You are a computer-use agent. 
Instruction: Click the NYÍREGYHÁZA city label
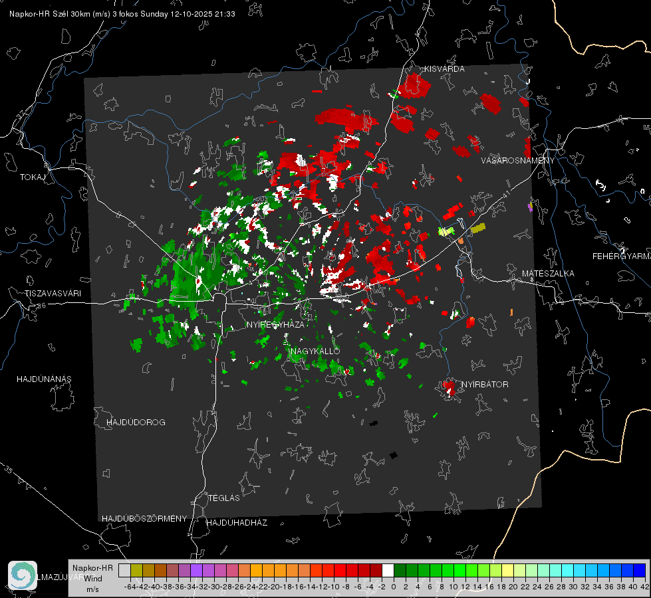point(275,324)
